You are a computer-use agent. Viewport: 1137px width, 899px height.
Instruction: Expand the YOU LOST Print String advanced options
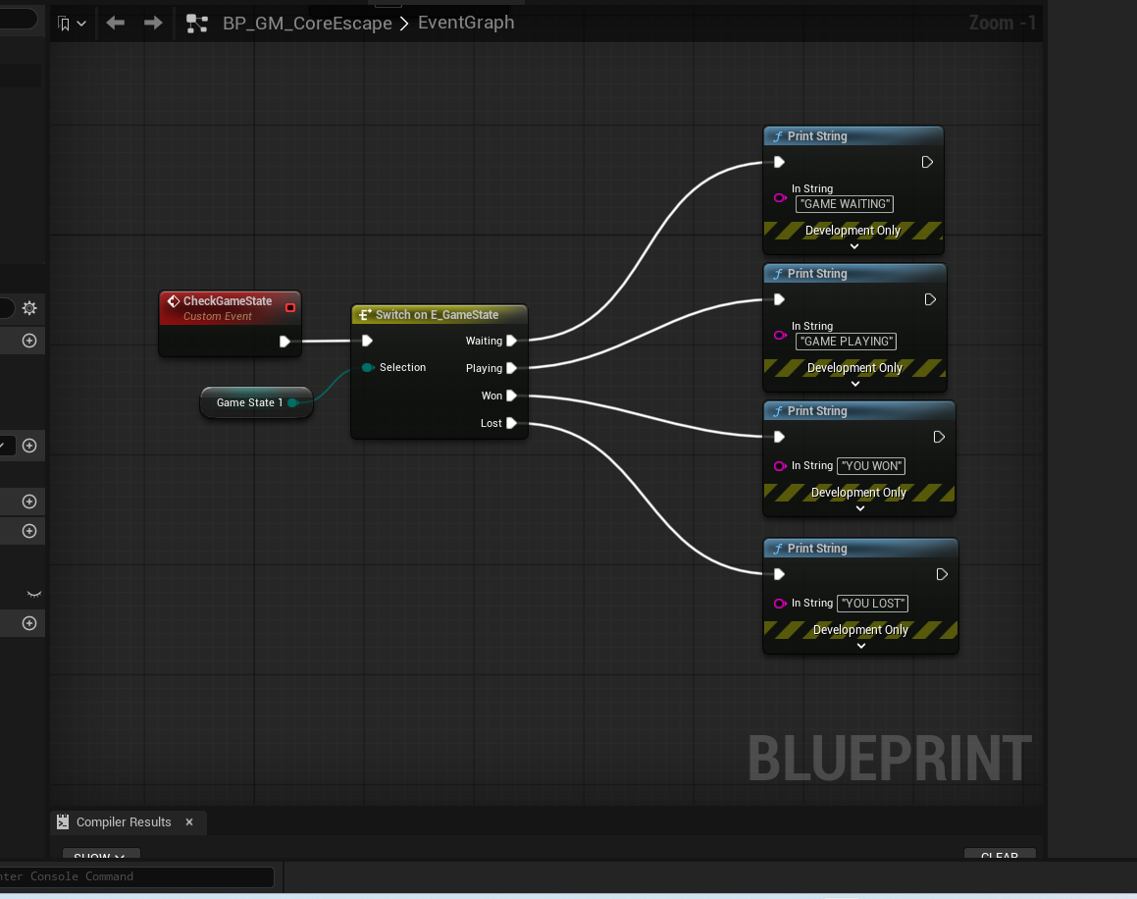tap(861, 646)
